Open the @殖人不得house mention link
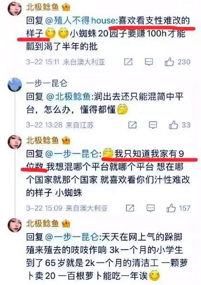The height and width of the screenshot is (285, 201). (81, 21)
